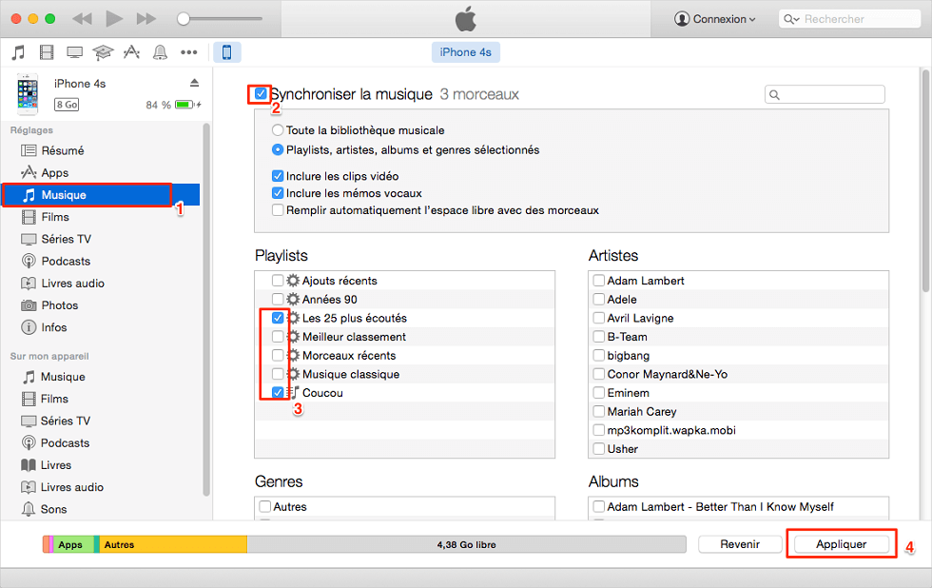Viewport: 932px width, 588px height.
Task: Uncheck Synchroniser la musique checkbox
Action: [261, 94]
